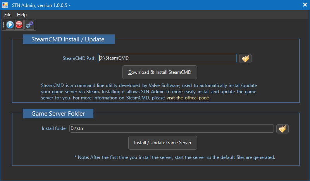This screenshot has width=310, height=181.
Task: Open the Help menu
Action: coord(22,15)
